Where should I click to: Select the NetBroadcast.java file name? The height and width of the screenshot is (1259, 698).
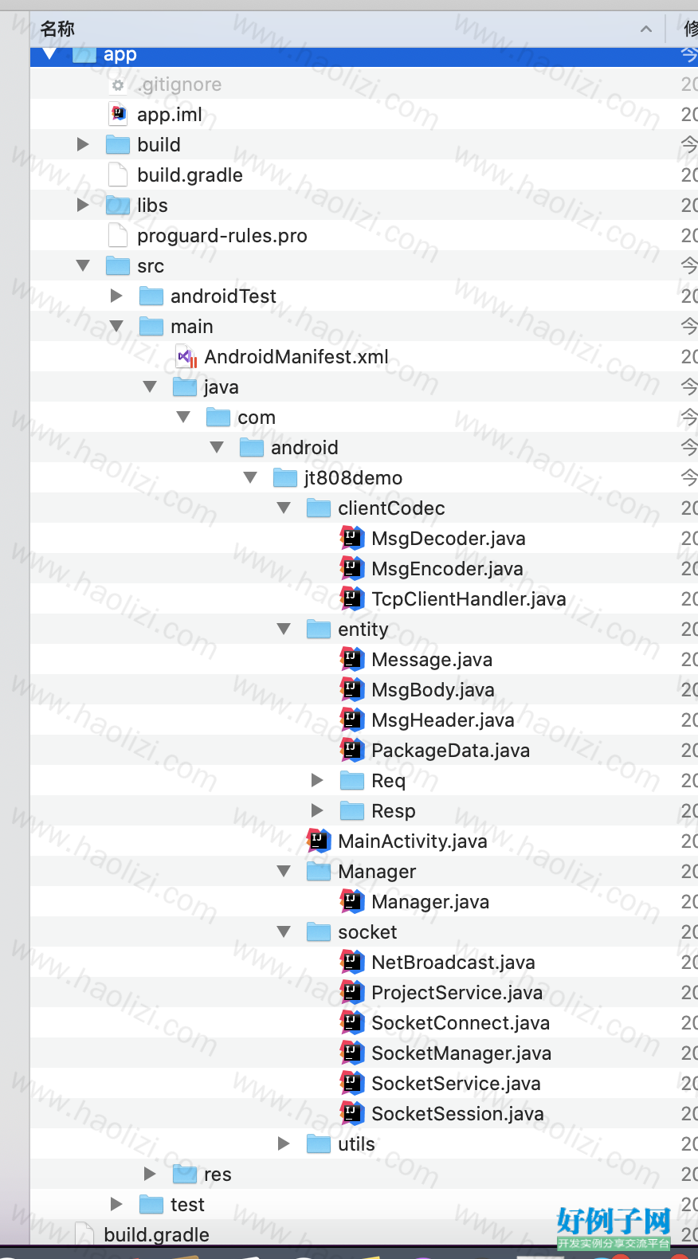click(453, 963)
